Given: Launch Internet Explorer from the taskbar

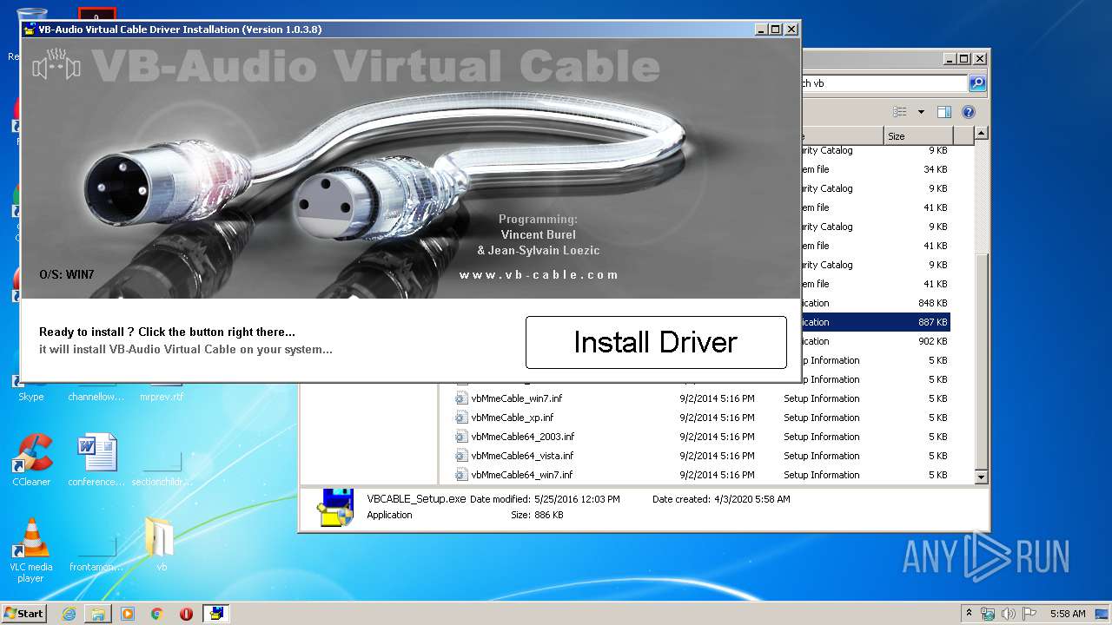Looking at the screenshot, I should pyautogui.click(x=69, y=614).
